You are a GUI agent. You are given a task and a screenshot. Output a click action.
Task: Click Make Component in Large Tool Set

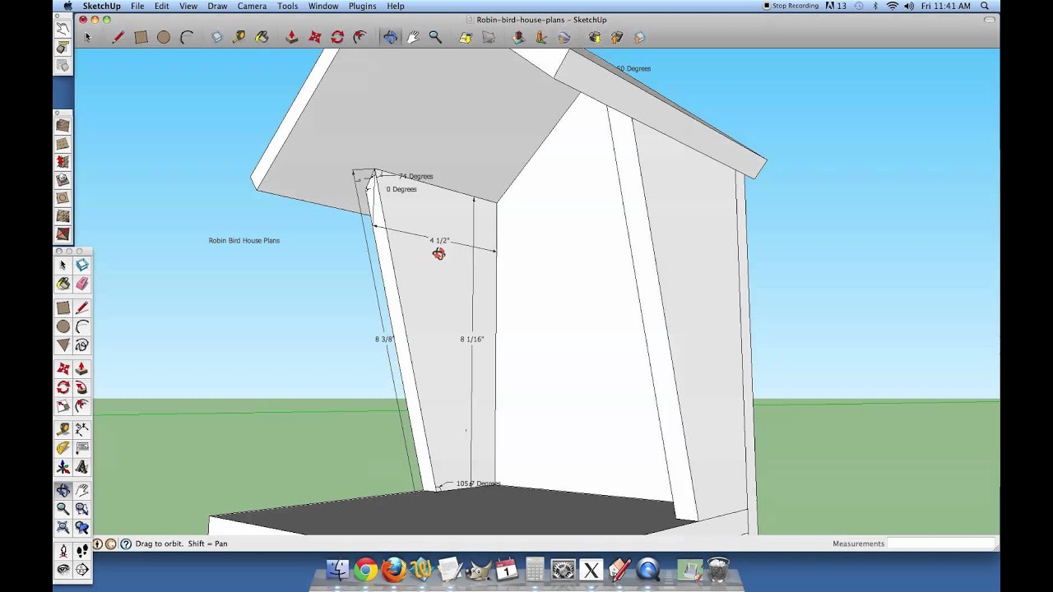tap(82, 265)
